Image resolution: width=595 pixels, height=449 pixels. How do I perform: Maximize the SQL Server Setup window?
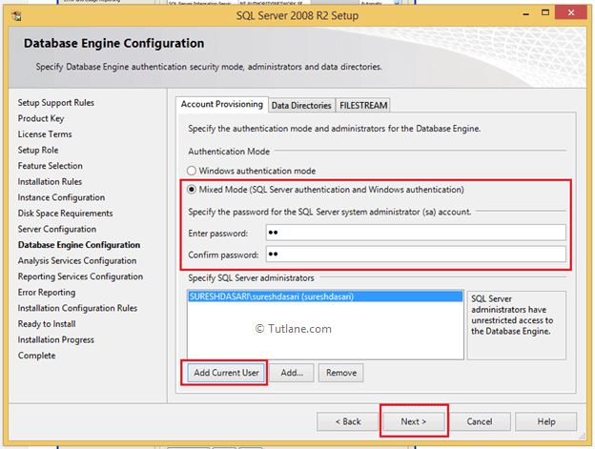tap(545, 13)
